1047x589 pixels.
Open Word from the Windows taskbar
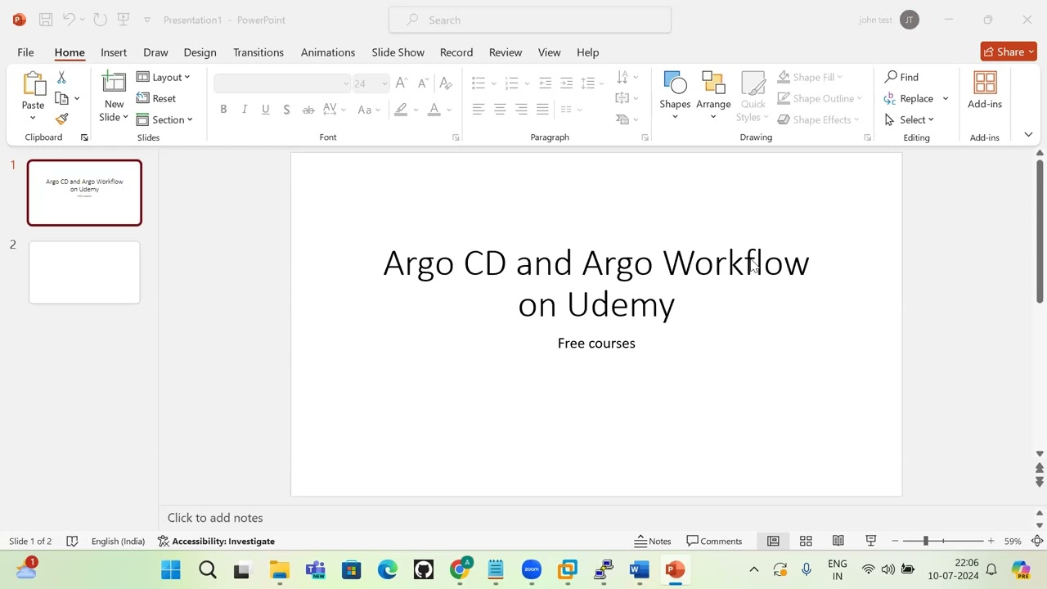coord(640,569)
